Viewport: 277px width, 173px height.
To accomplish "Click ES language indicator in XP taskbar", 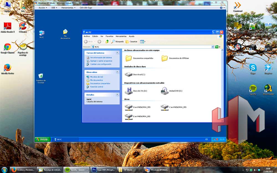I will click(207, 140).
